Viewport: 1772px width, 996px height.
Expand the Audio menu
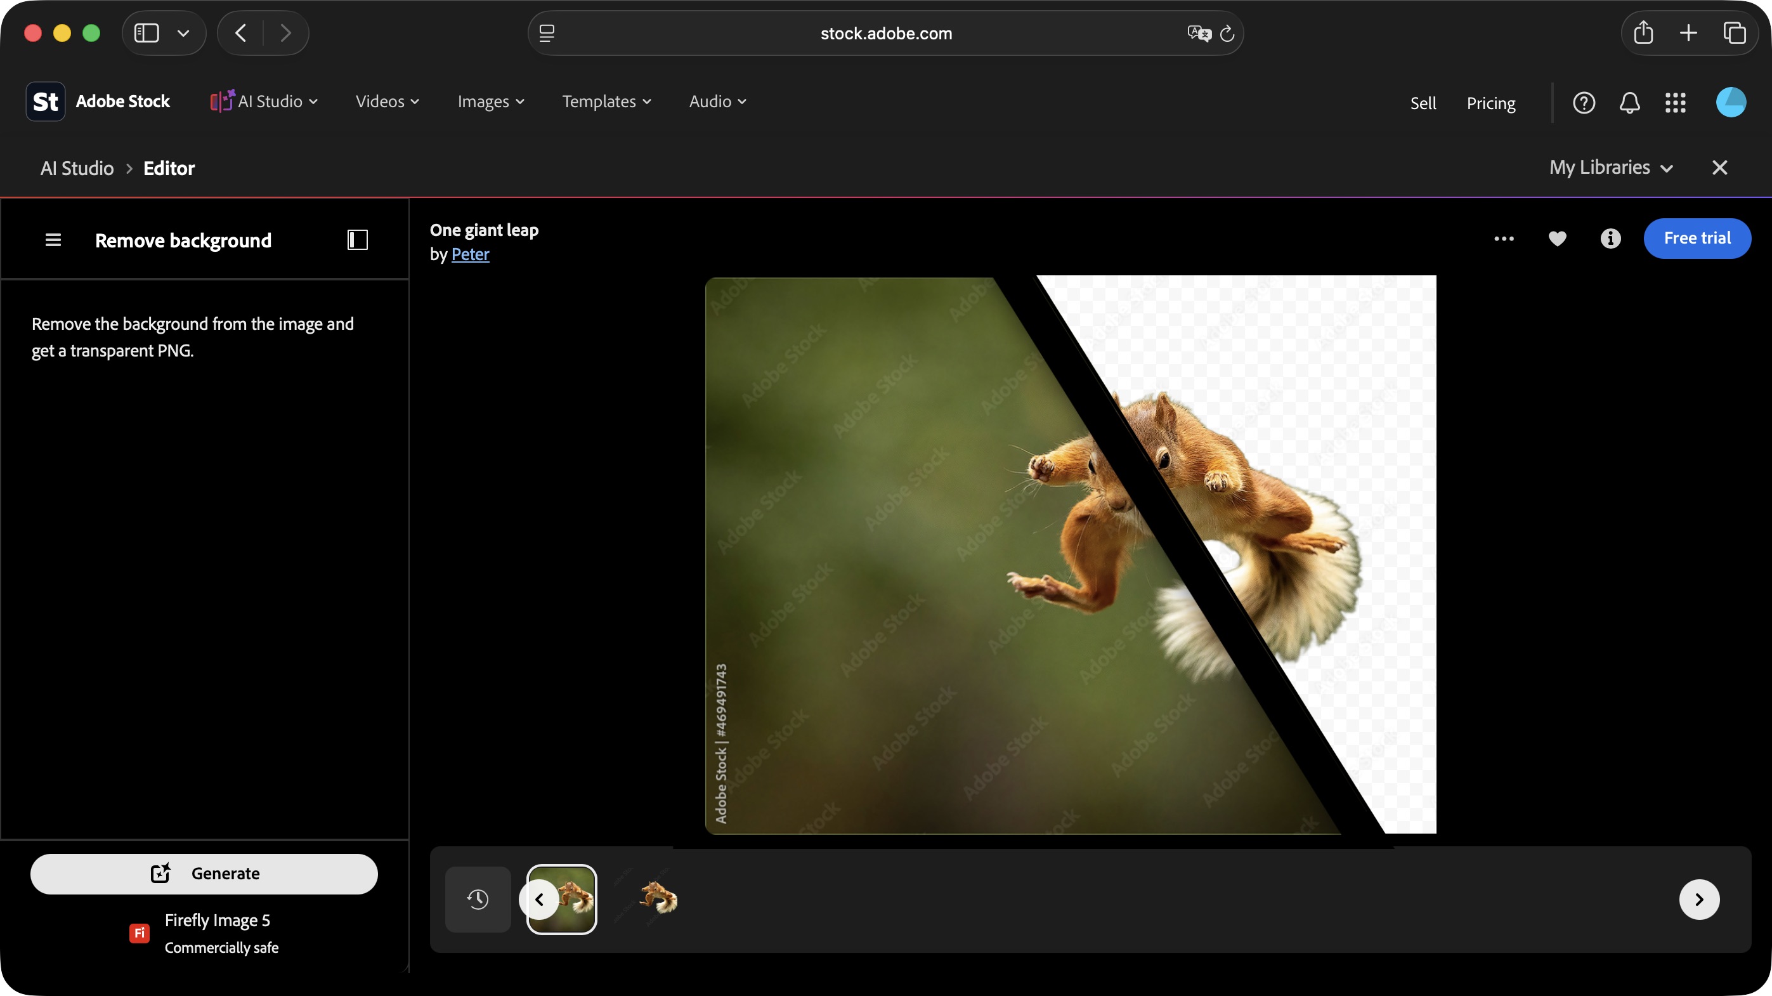pyautogui.click(x=717, y=102)
